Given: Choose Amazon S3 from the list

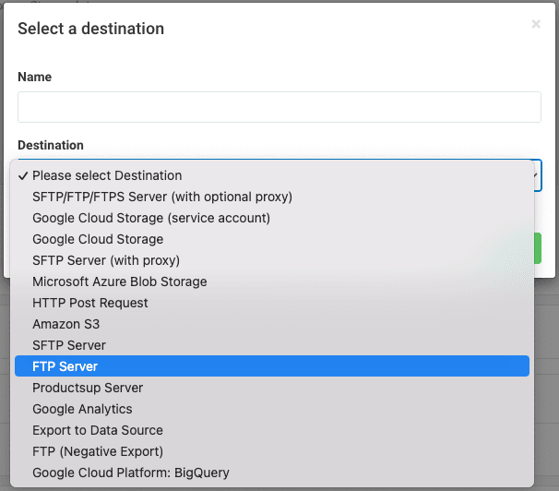Looking at the screenshot, I should 65,324.
